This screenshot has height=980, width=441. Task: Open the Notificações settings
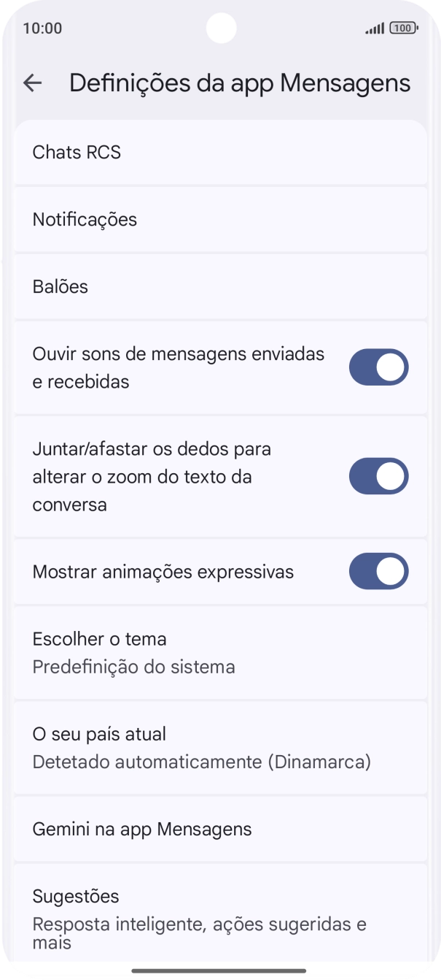tap(84, 219)
